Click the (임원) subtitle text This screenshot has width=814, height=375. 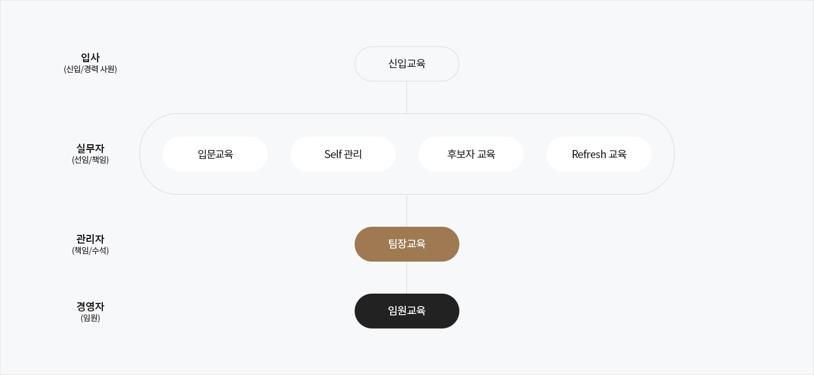click(90, 318)
